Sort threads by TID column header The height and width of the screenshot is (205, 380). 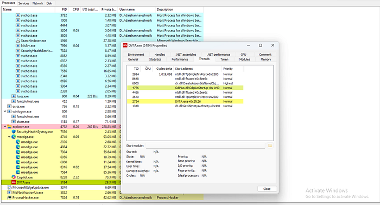coord(134,69)
